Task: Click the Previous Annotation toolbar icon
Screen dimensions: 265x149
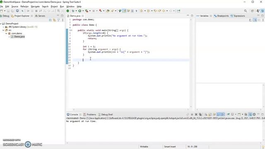Action: tap(148, 11)
